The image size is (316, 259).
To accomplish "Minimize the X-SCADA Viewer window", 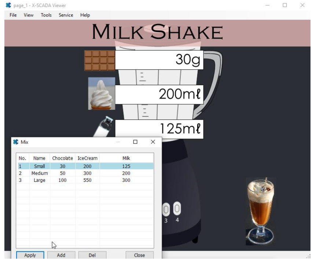I will click(x=268, y=5).
